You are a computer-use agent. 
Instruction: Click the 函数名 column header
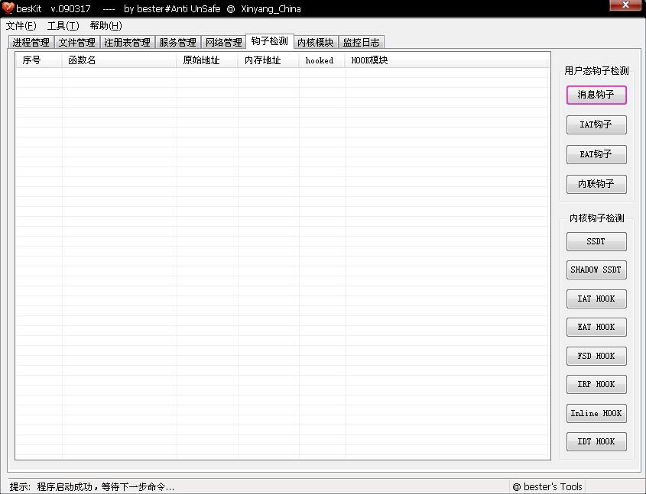tap(118, 60)
